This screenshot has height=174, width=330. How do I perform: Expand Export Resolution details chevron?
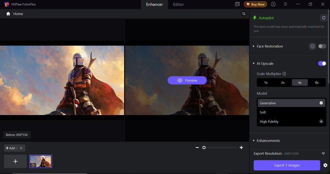click(x=323, y=153)
